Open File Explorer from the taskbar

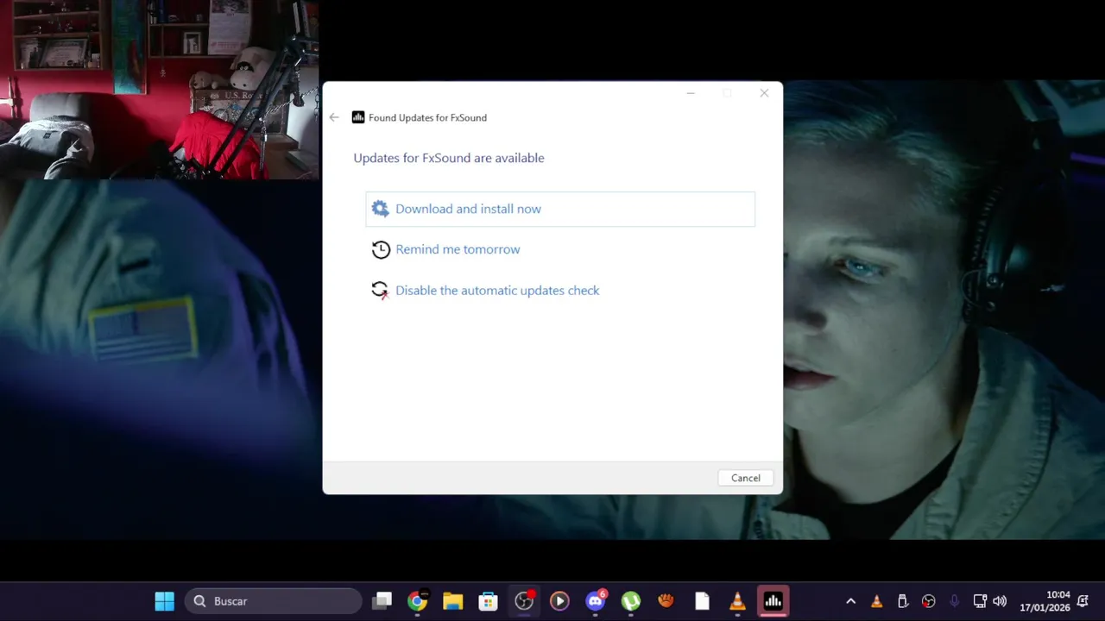tap(453, 601)
